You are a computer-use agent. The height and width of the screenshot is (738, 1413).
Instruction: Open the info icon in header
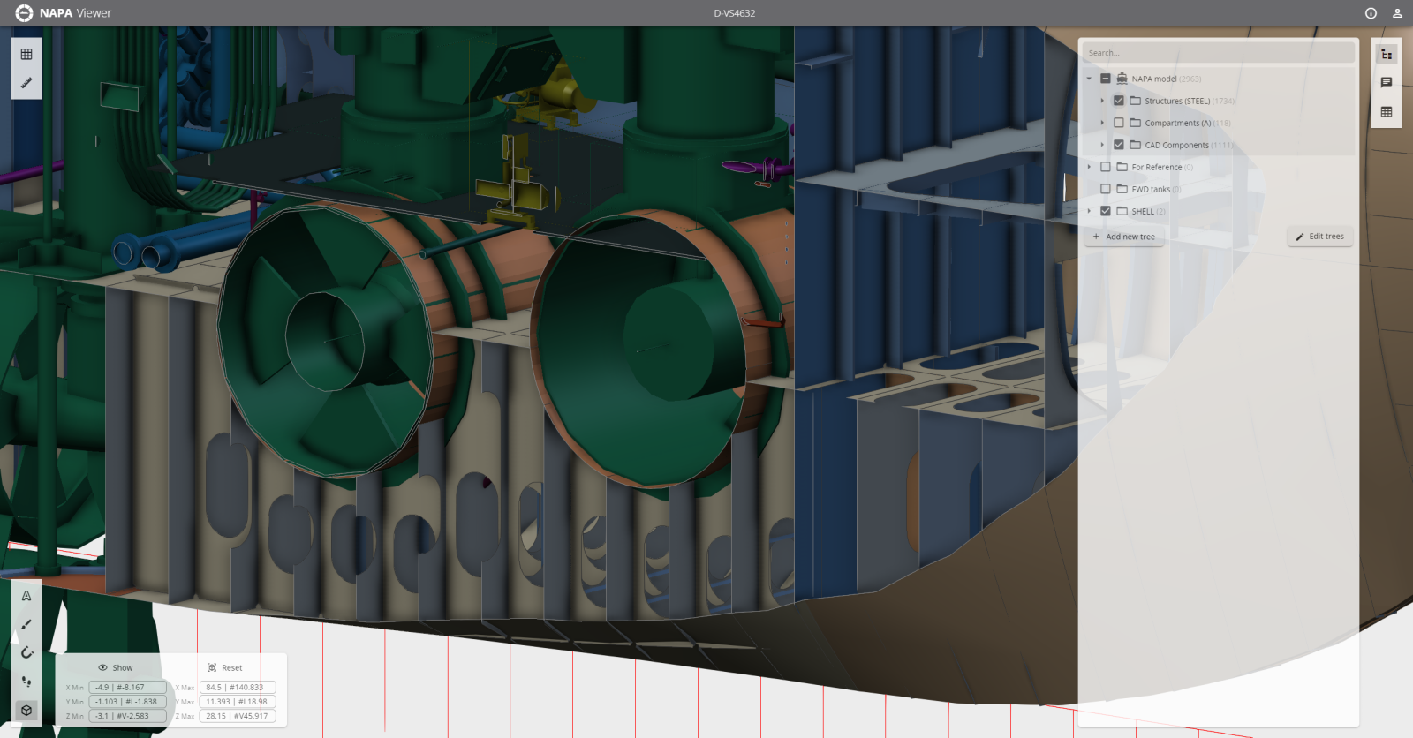[1371, 13]
